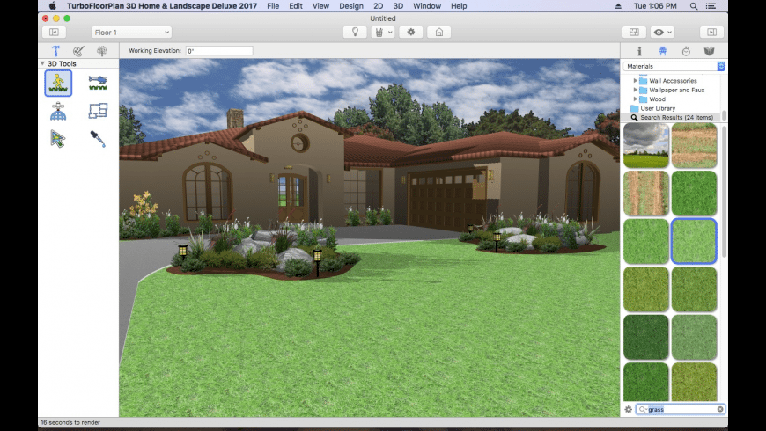Click the house view toolbar button

tap(439, 33)
